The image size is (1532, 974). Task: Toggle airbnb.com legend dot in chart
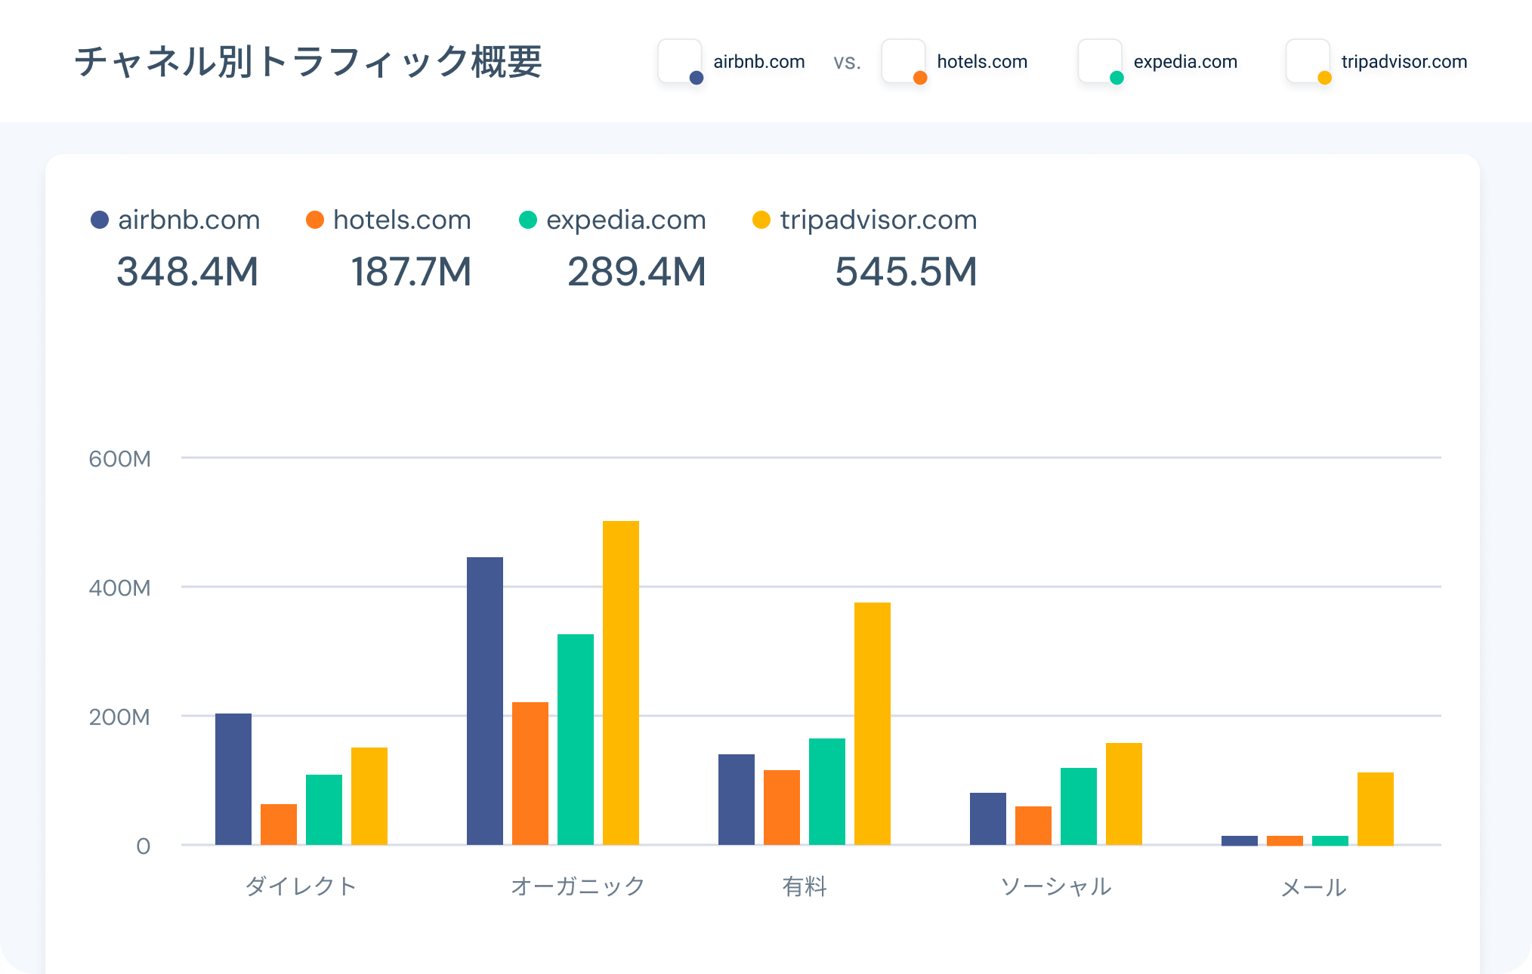click(x=100, y=220)
